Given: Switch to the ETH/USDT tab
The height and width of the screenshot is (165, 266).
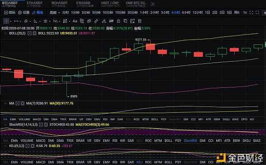Looking at the screenshot, I should [35, 4].
